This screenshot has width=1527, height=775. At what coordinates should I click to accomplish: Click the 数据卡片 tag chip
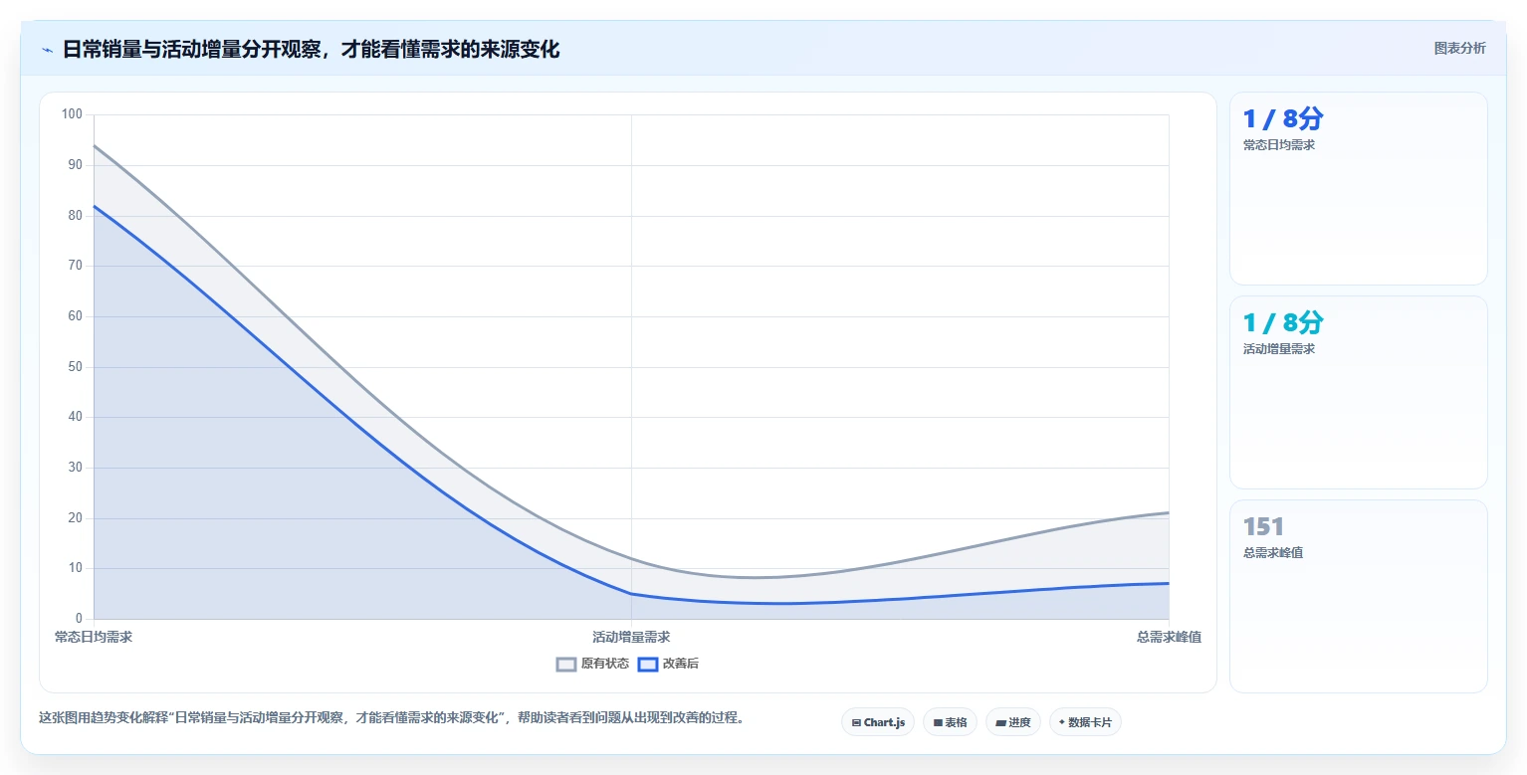coord(1085,722)
